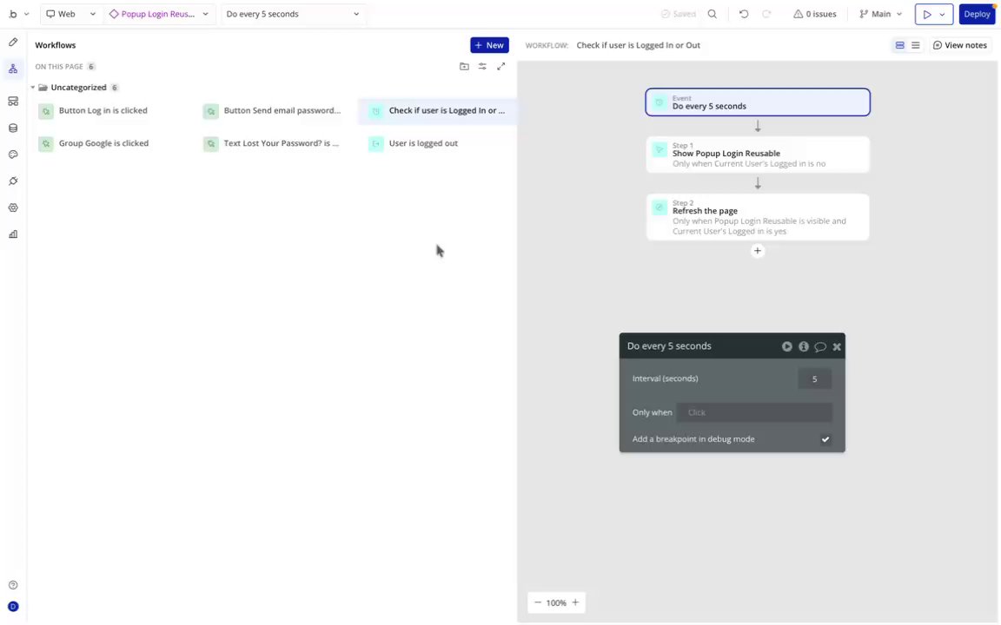1001x625 pixels.
Task: Open the Plugins tab plug icon
Action: [13, 181]
